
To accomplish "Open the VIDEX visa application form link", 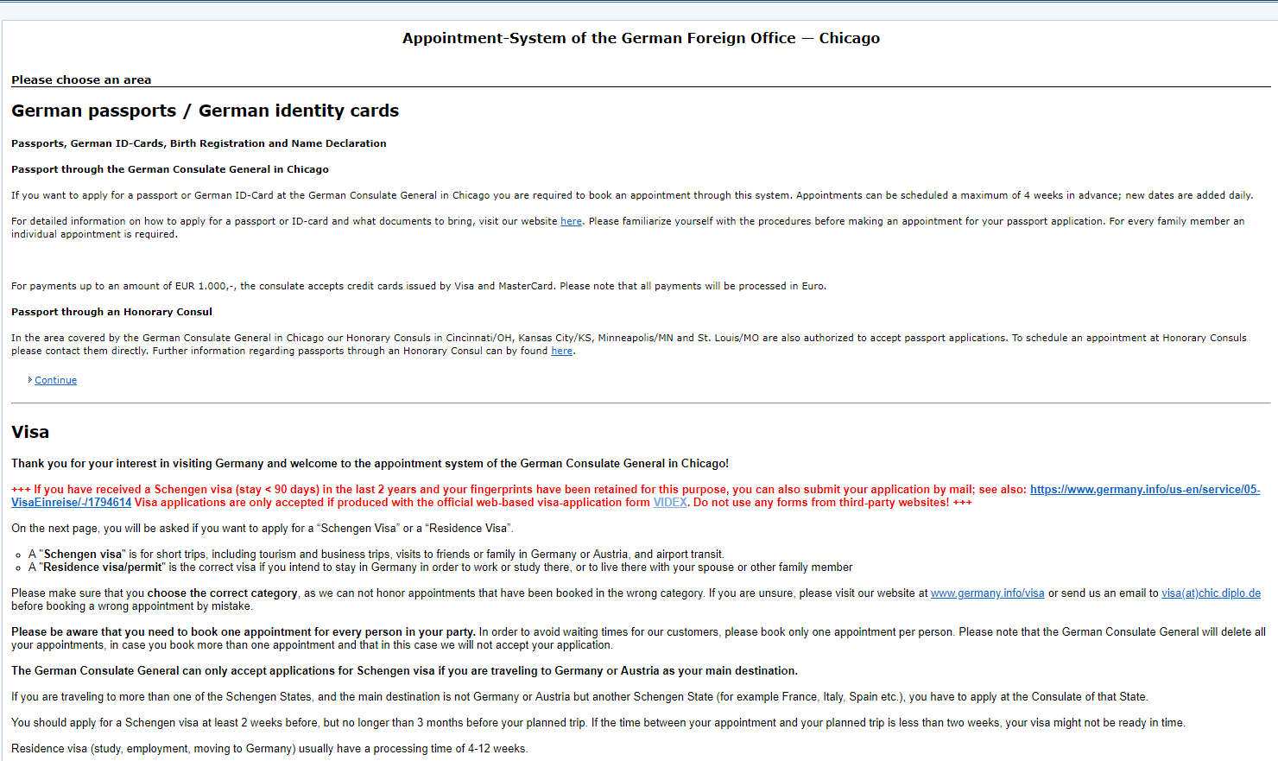I will tap(670, 502).
